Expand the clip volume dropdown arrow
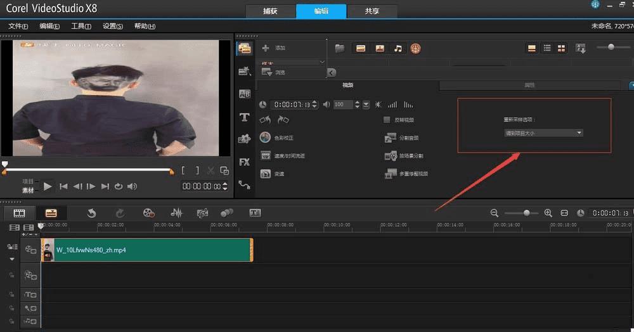Viewport: 634px width, 332px height. click(366, 105)
